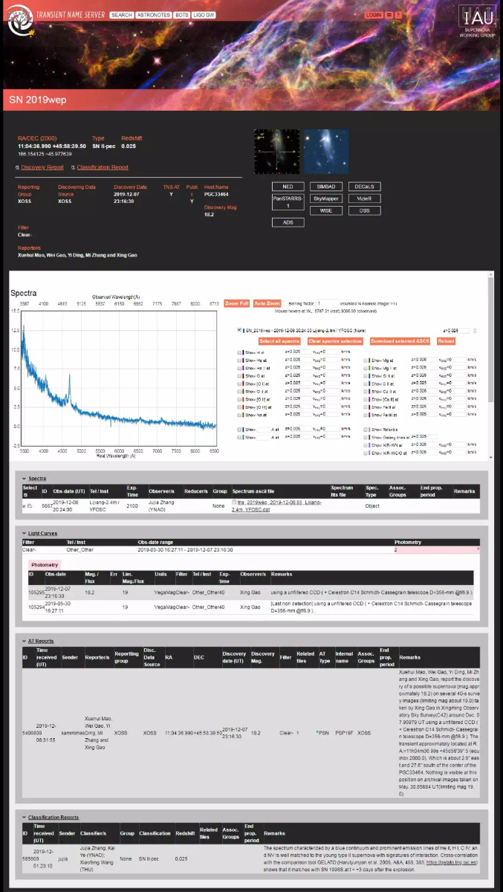Click the Classification Report document icon
Viewport: 503px width, 892px height.
click(x=74, y=168)
